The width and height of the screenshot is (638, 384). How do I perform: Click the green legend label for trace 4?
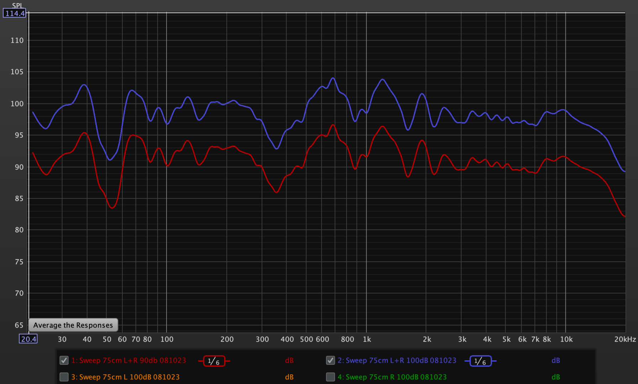coord(392,377)
